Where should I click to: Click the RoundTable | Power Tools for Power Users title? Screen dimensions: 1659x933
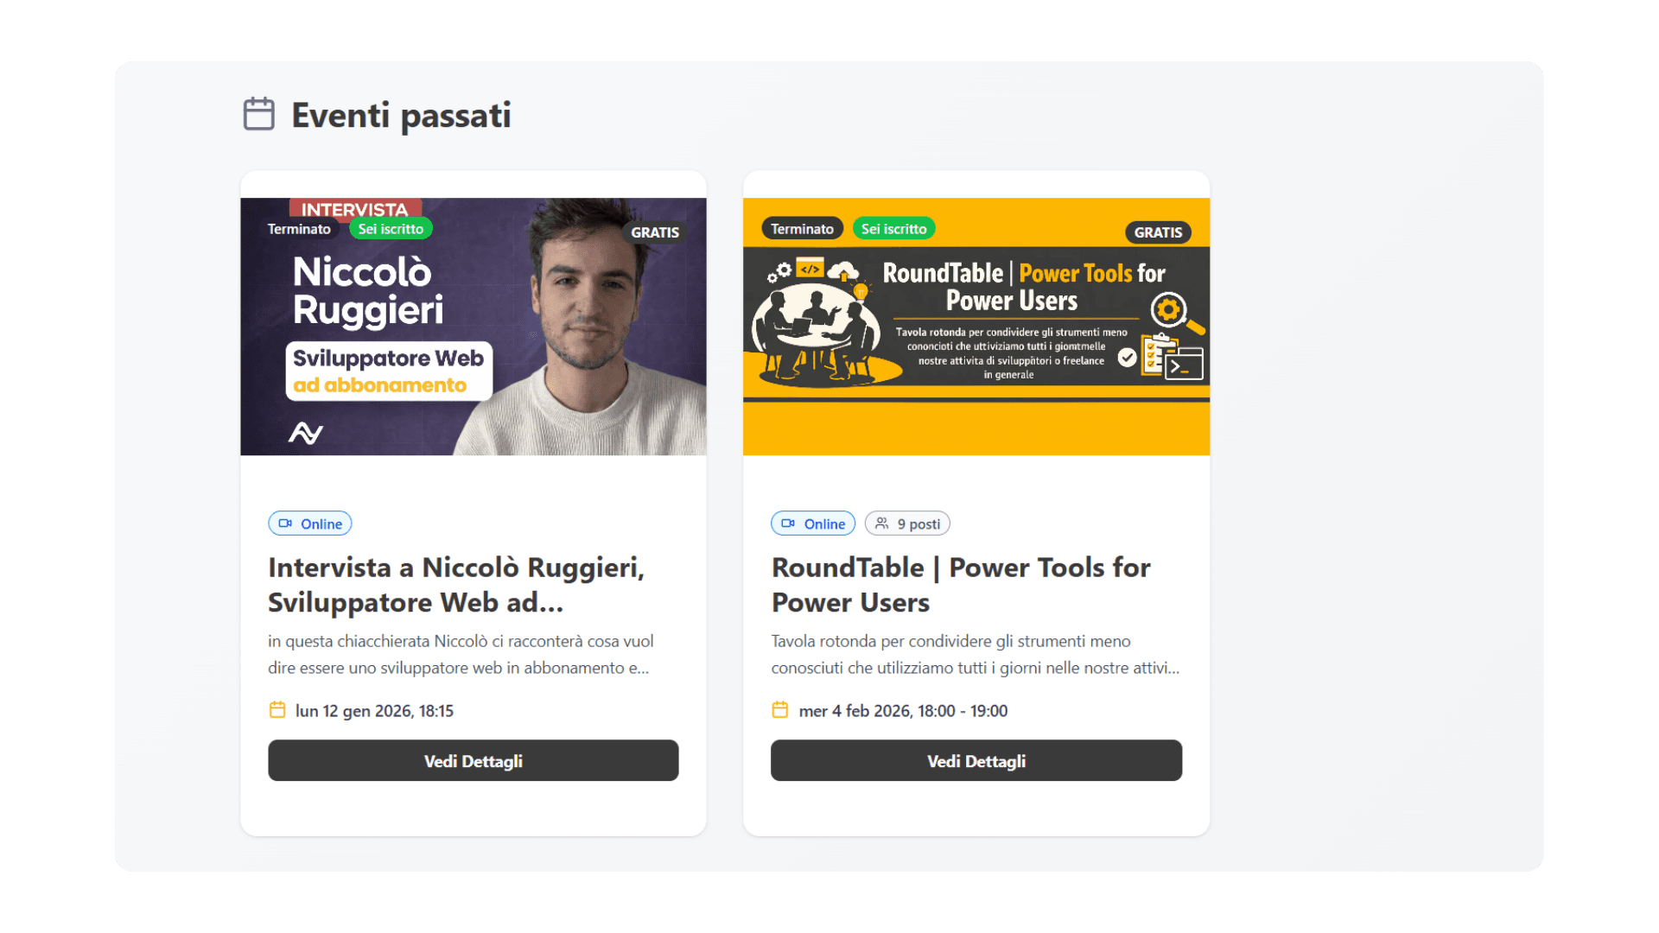[961, 585]
